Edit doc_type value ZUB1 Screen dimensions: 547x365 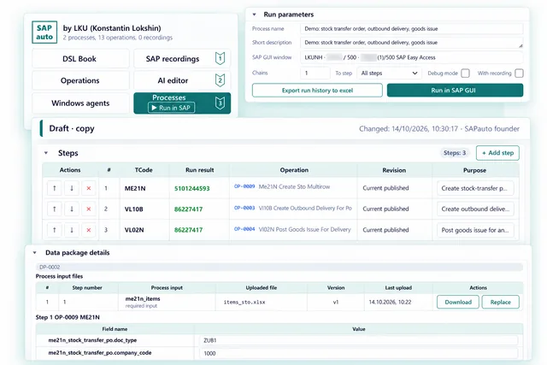point(359,340)
